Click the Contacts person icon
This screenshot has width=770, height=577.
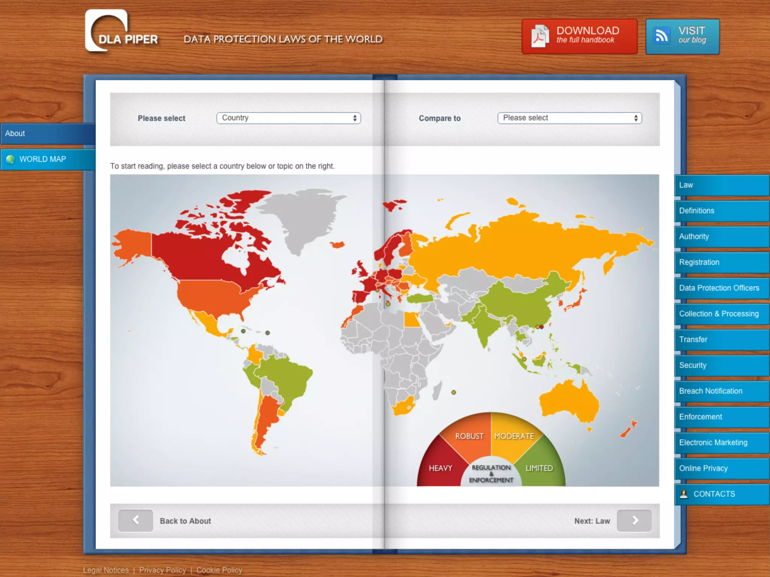684,494
